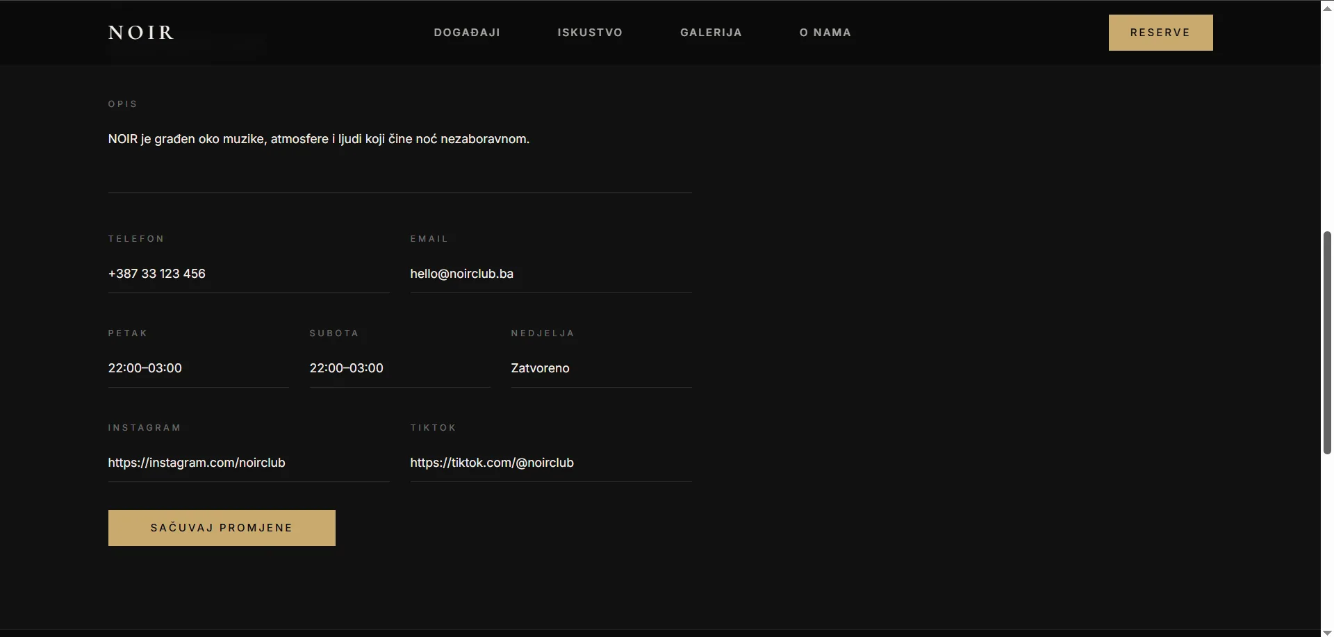Select the Nedjelja hours field
Image resolution: width=1334 pixels, height=637 pixels.
pyautogui.click(x=601, y=368)
